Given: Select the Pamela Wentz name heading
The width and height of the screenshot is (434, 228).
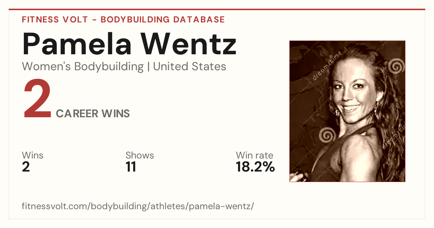Looking at the screenshot, I should 129,43.
